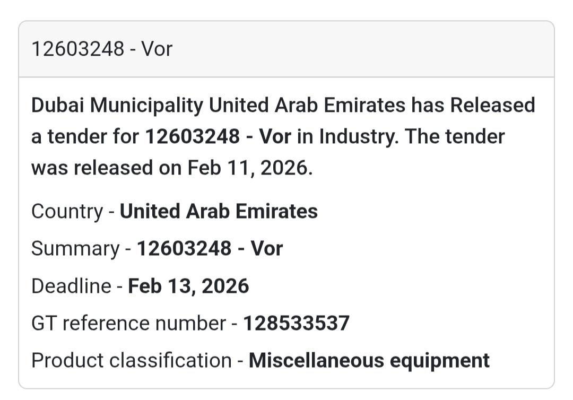Click the "Product classification" label
The width and height of the screenshot is (573, 400).
(132, 360)
